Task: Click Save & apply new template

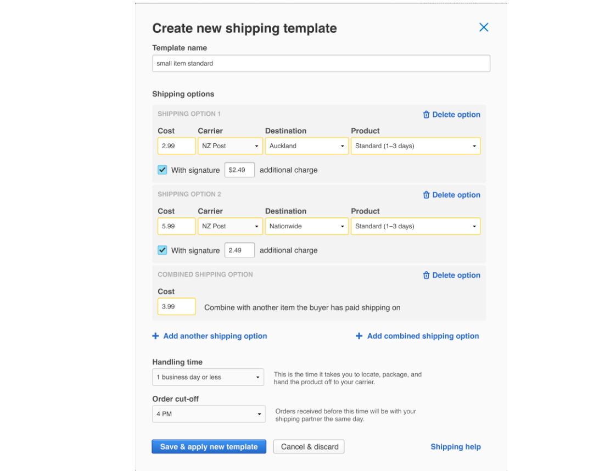Action: click(x=209, y=446)
